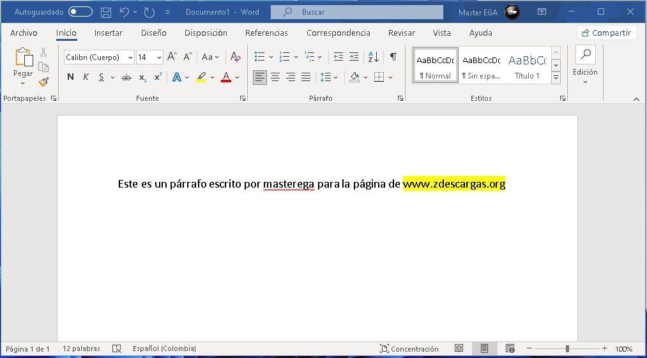
Task: Open the Párrafo dialog launcher
Action: [x=400, y=98]
